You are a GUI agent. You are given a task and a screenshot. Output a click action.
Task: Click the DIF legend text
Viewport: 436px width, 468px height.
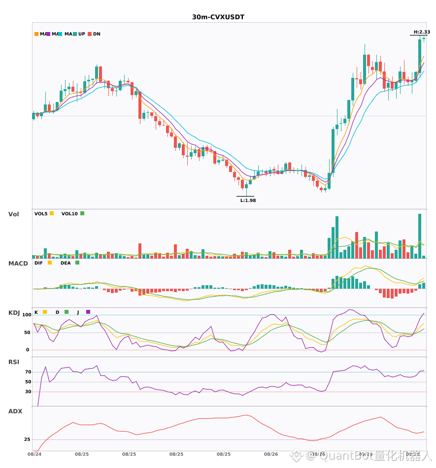38,263
